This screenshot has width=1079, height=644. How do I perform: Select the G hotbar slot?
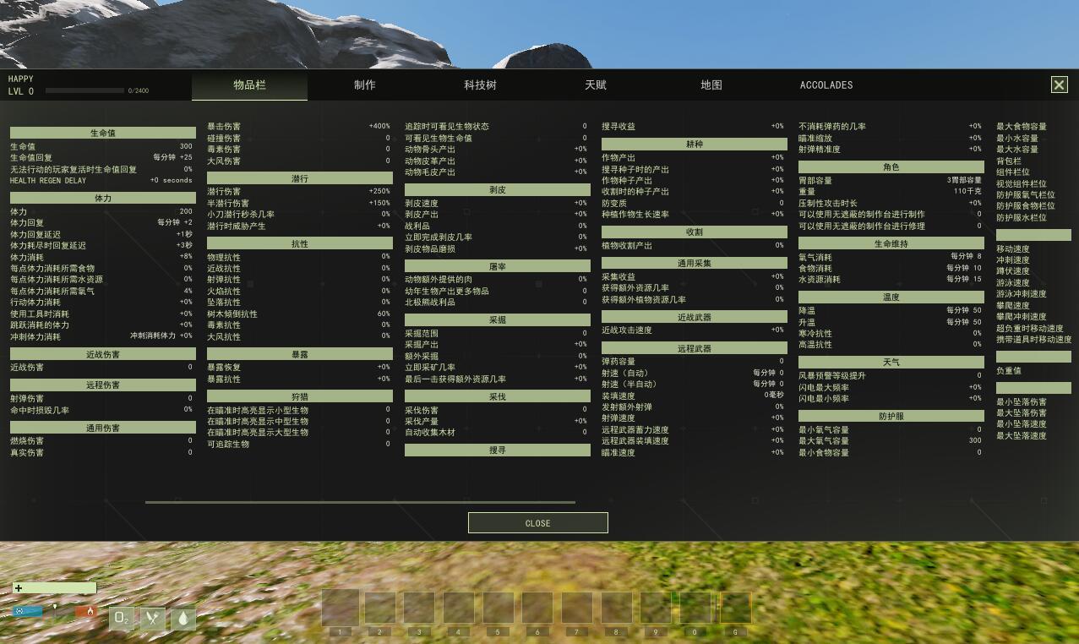(735, 609)
